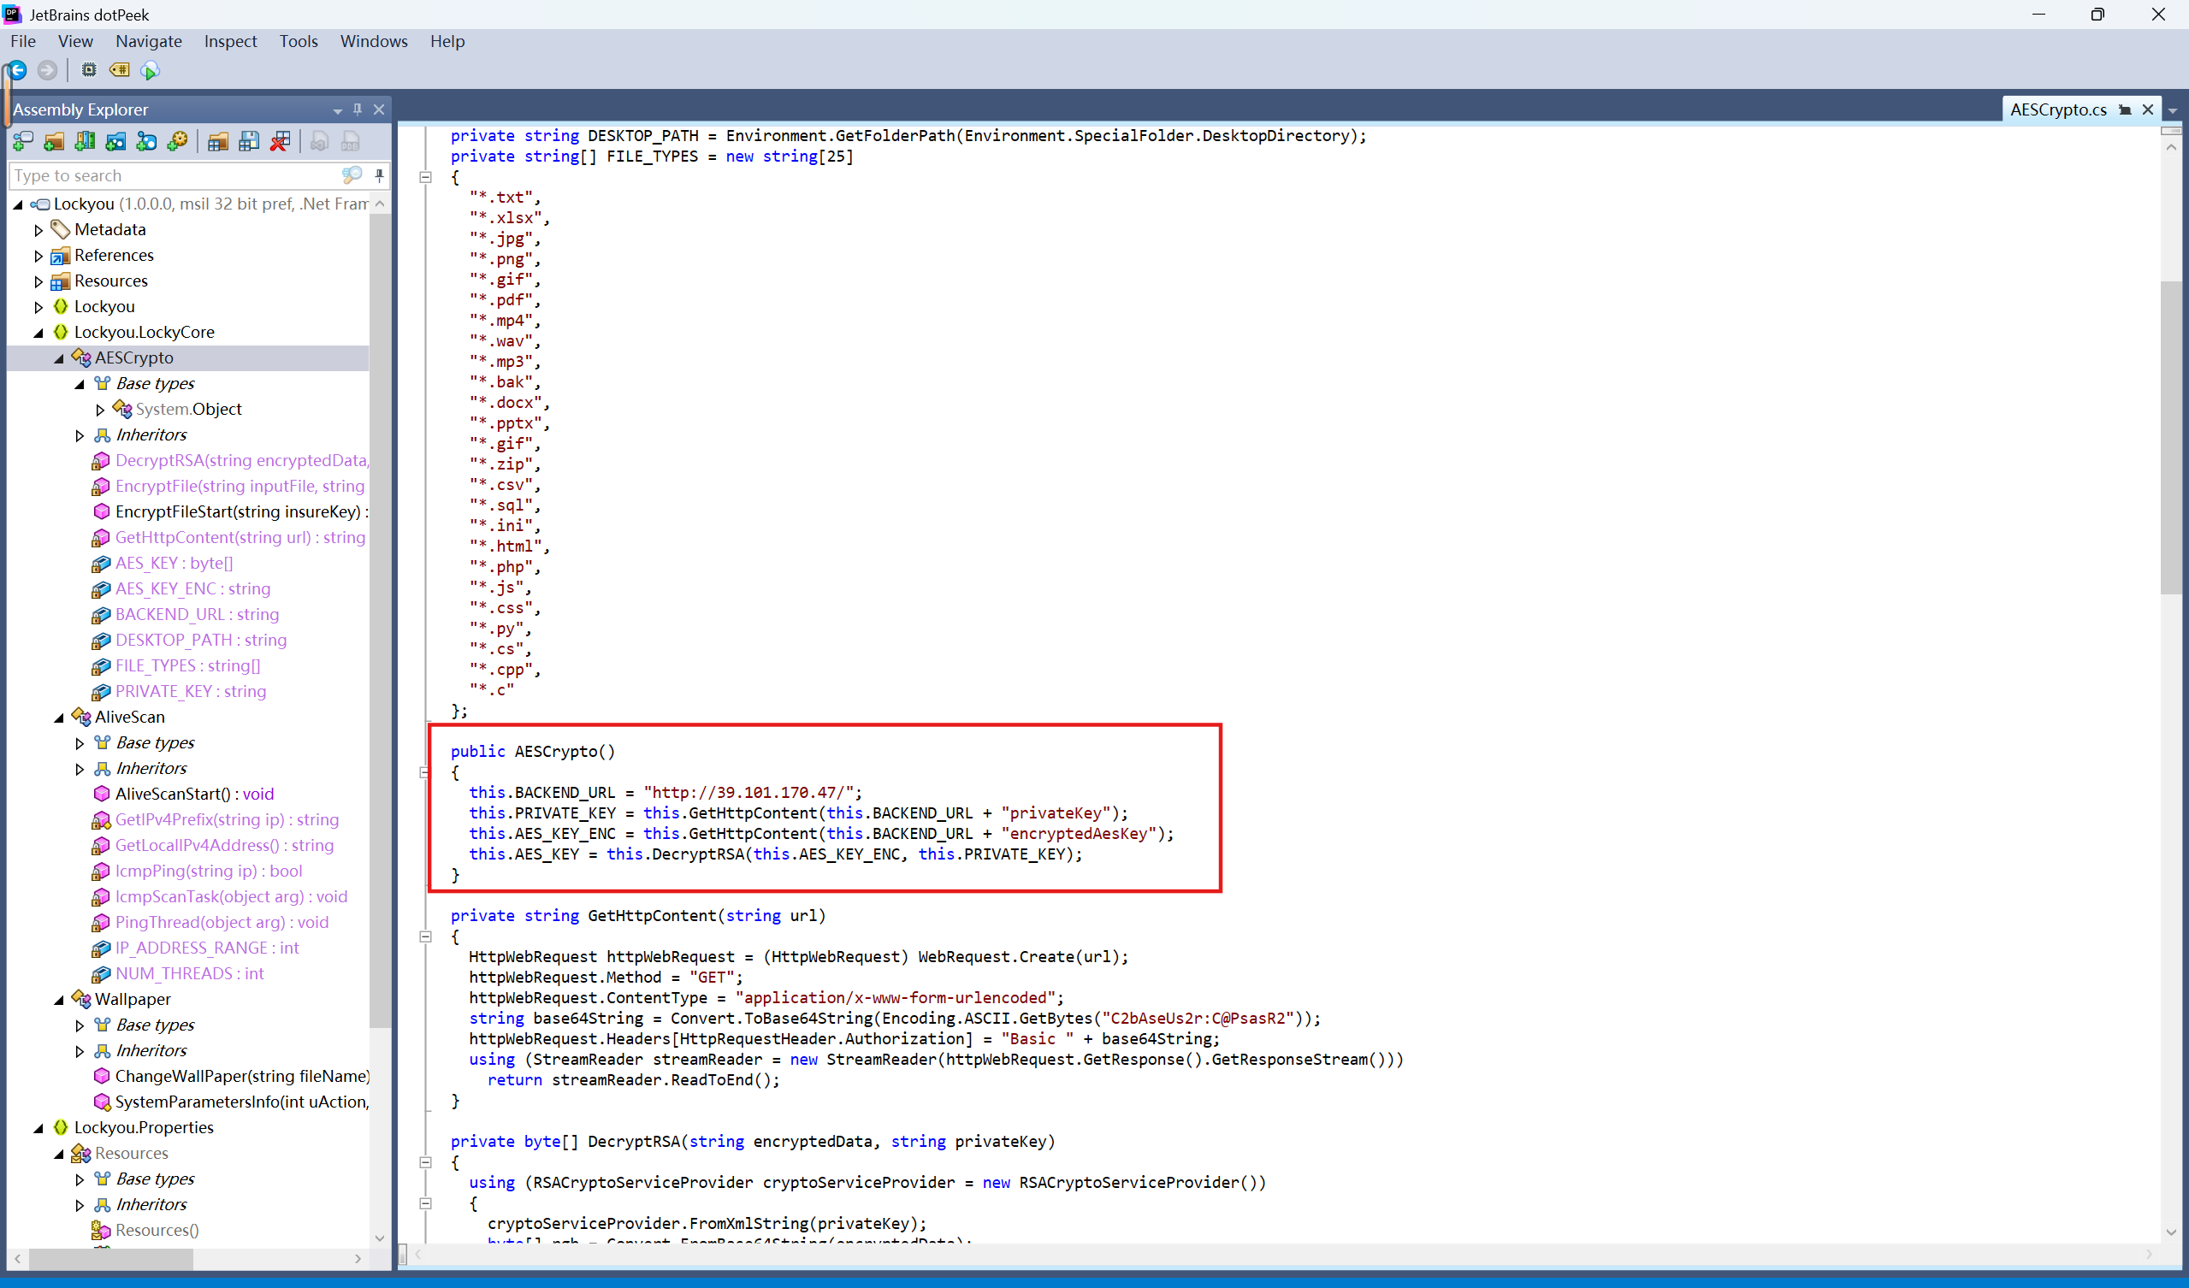Open the Navigate menu
This screenshot has height=1288, width=2189.
(149, 41)
